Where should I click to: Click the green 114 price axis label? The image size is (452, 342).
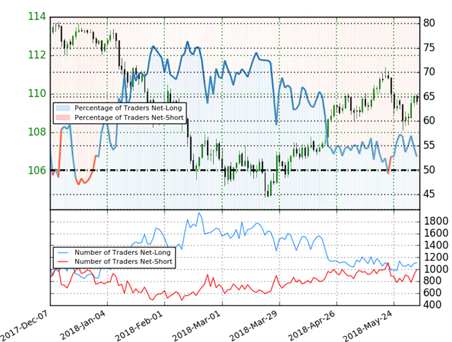(37, 17)
